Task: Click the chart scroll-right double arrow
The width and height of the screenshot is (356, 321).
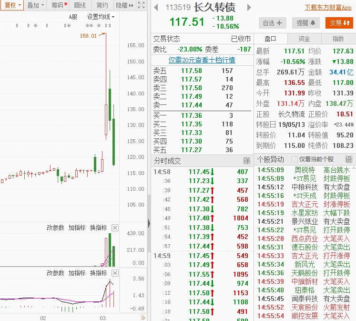Action: 143,318
